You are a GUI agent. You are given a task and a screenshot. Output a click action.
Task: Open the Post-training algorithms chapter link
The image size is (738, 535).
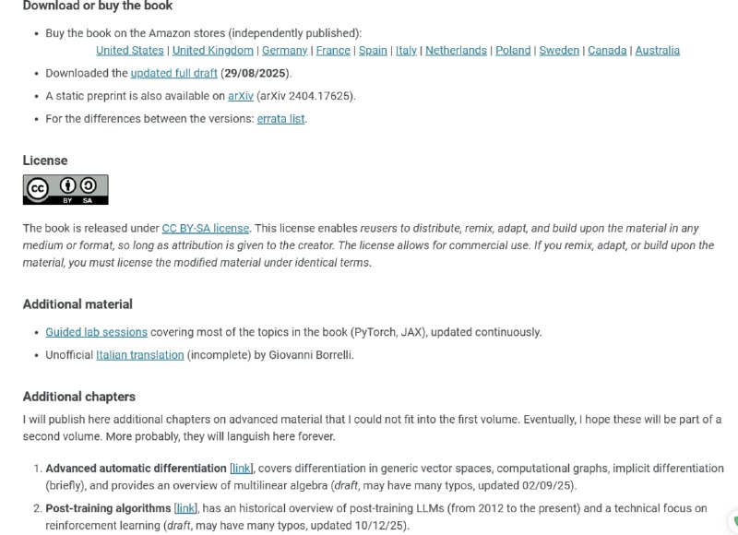[185, 508]
